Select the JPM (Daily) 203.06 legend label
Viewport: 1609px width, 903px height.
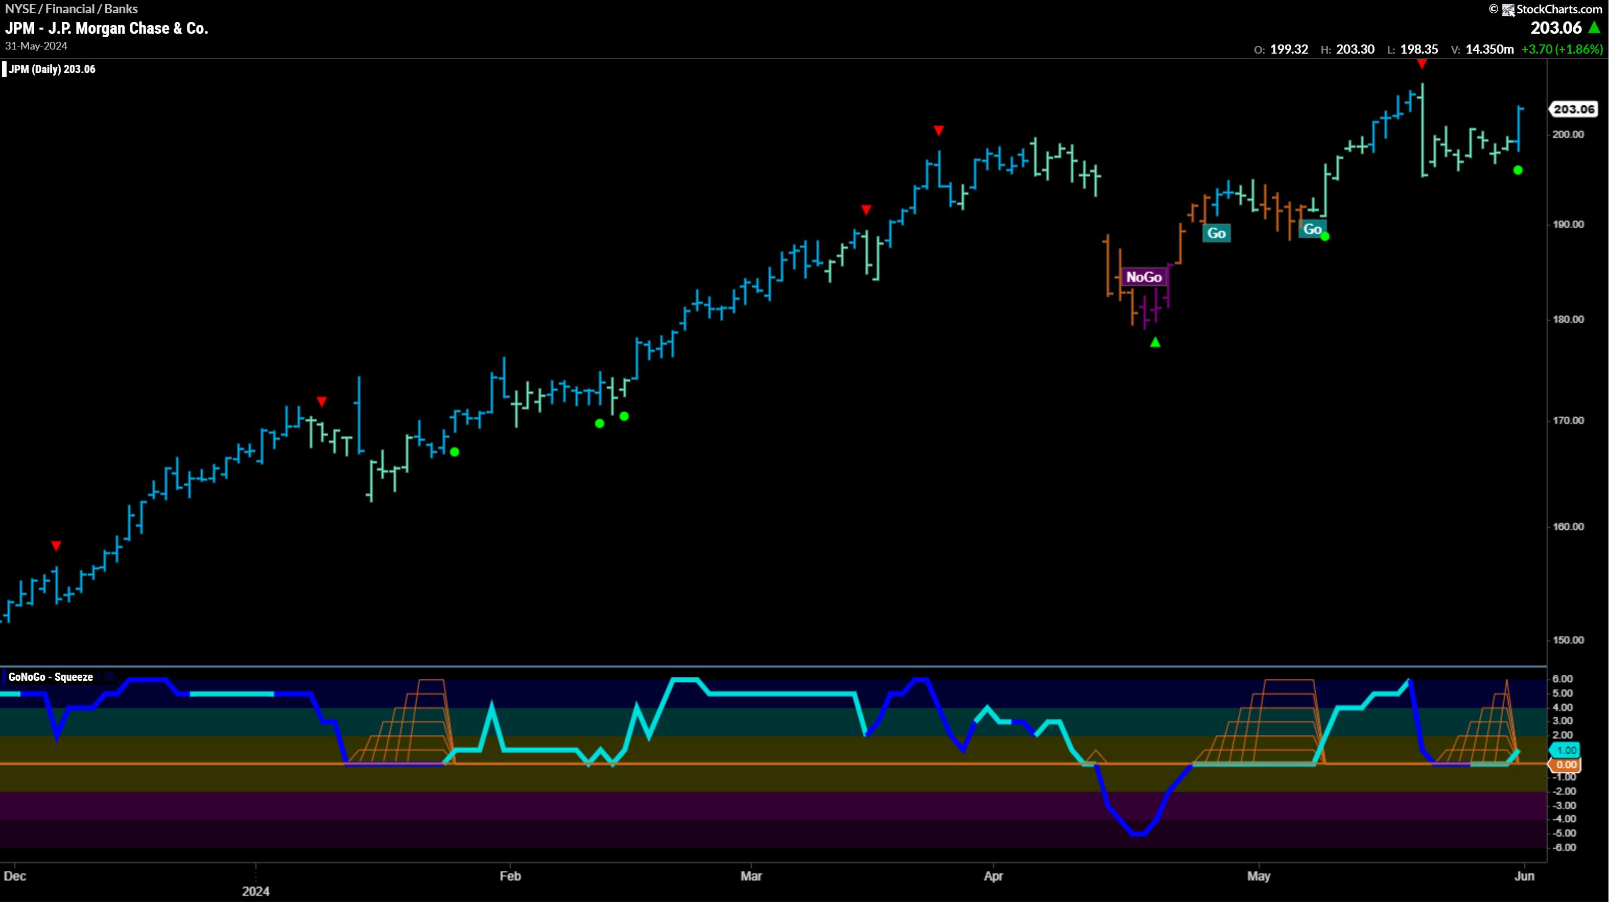[52, 69]
